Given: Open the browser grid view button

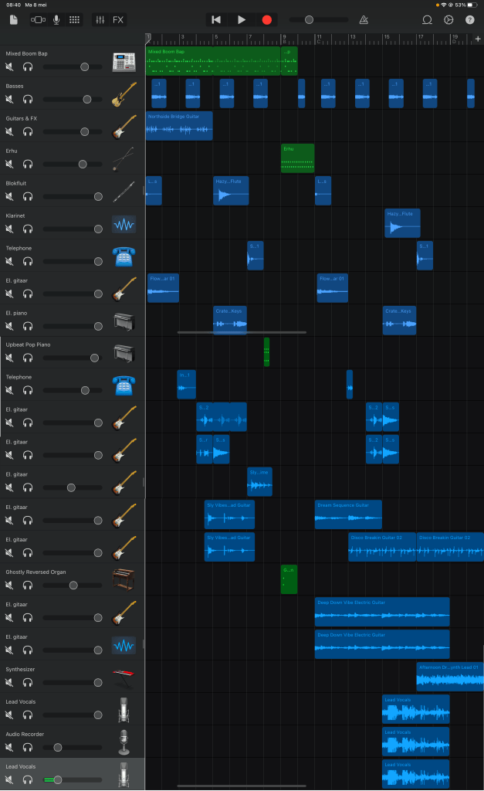Looking at the screenshot, I should [x=74, y=19].
